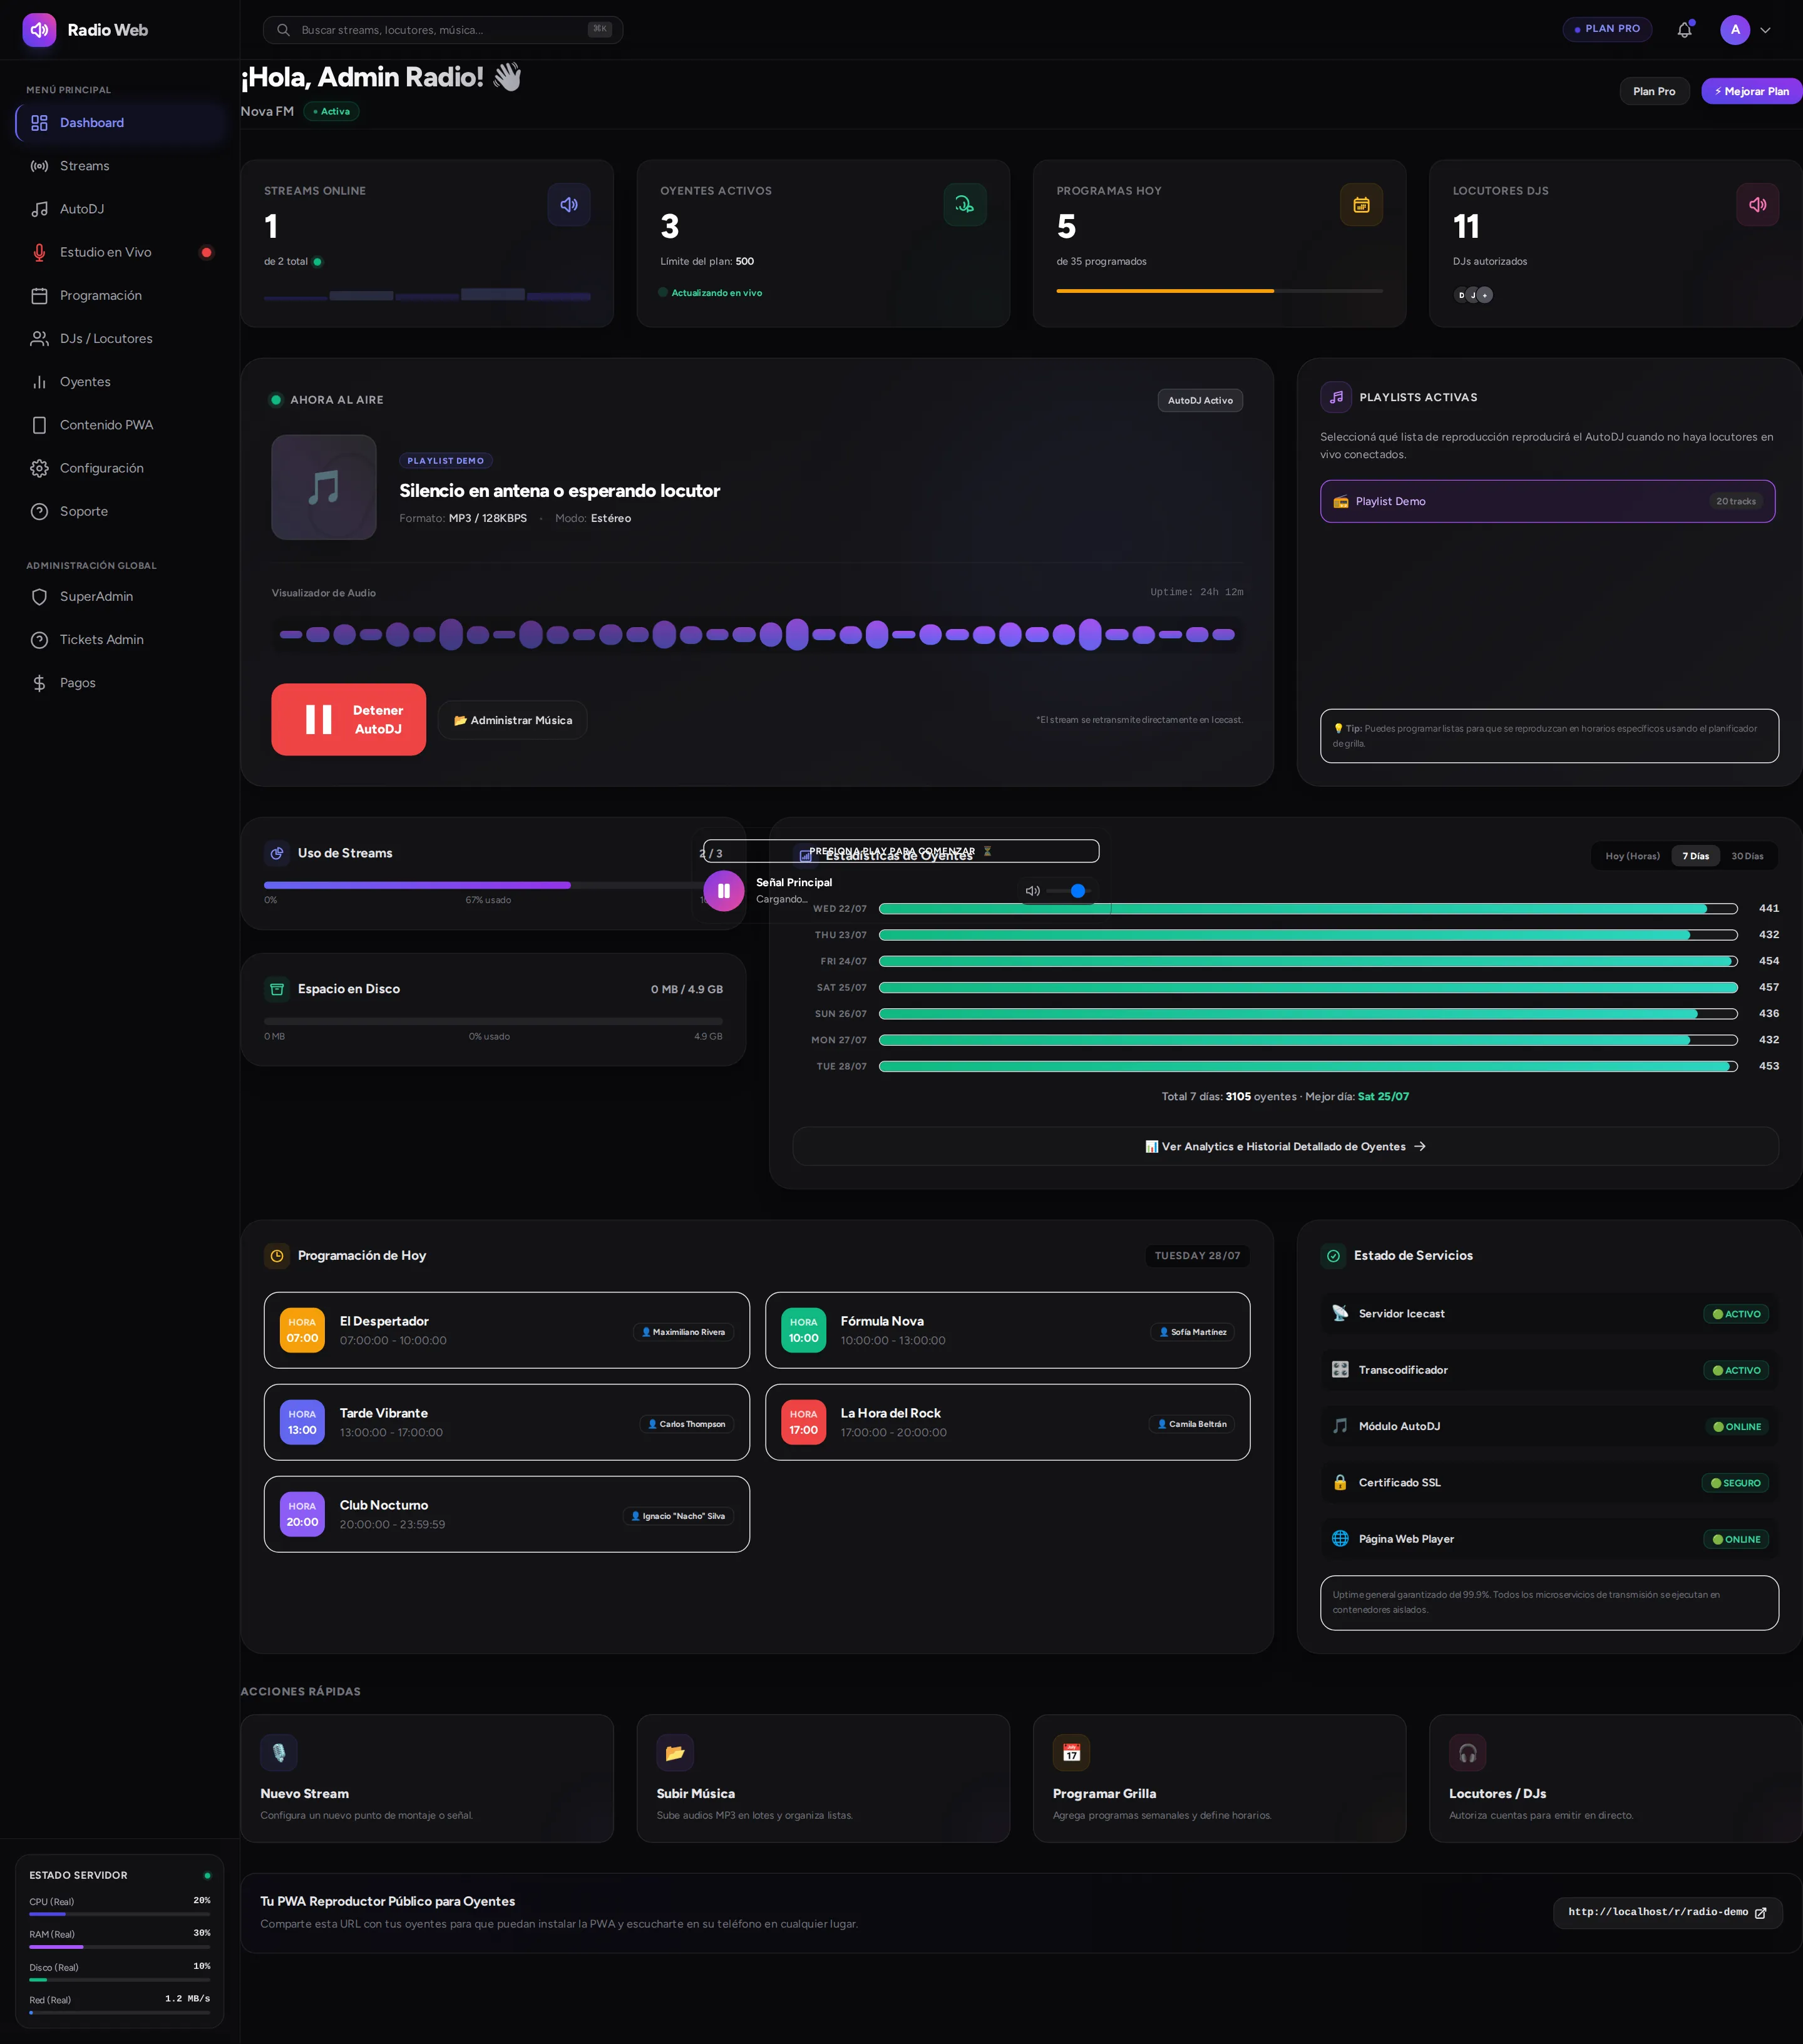
Task: Open Ver Analytics e Historial Detallado link
Action: [x=1285, y=1146]
